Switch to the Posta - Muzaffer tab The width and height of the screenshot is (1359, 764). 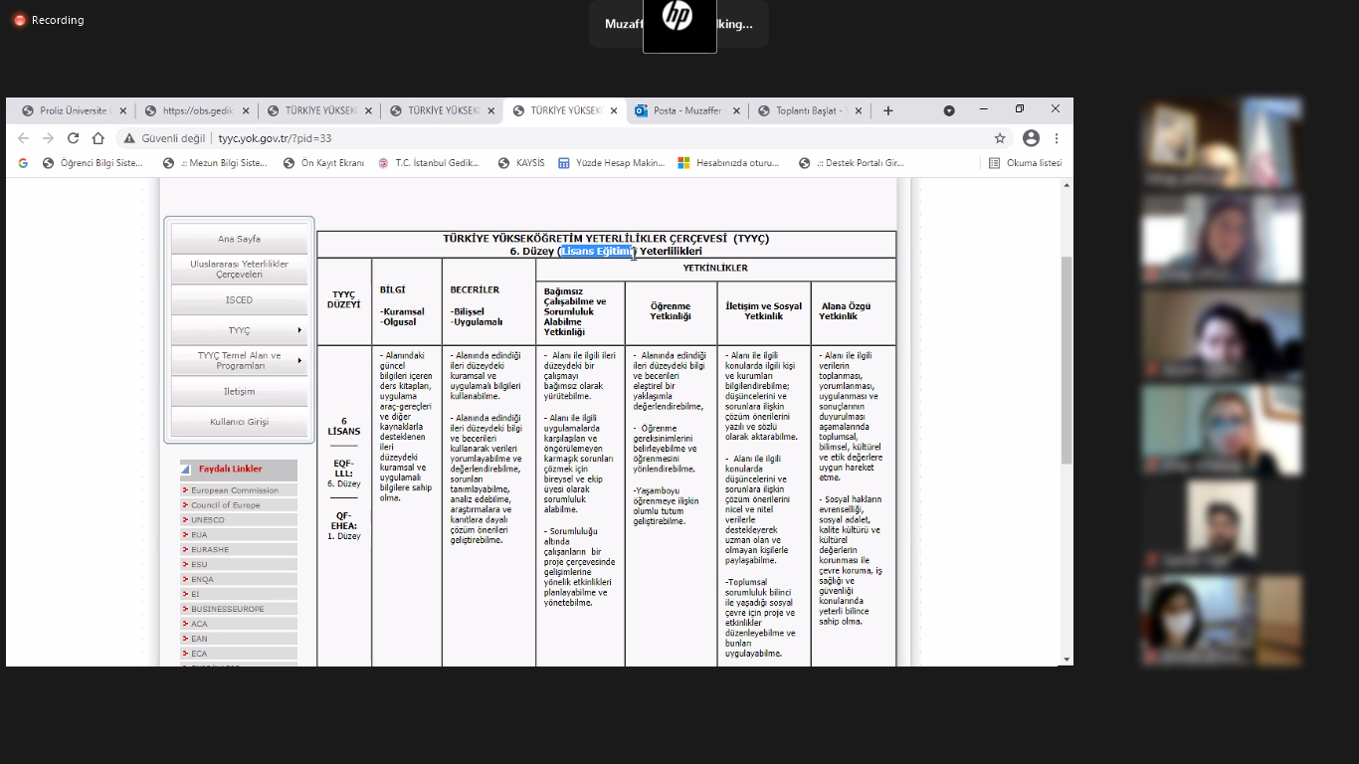(x=686, y=110)
